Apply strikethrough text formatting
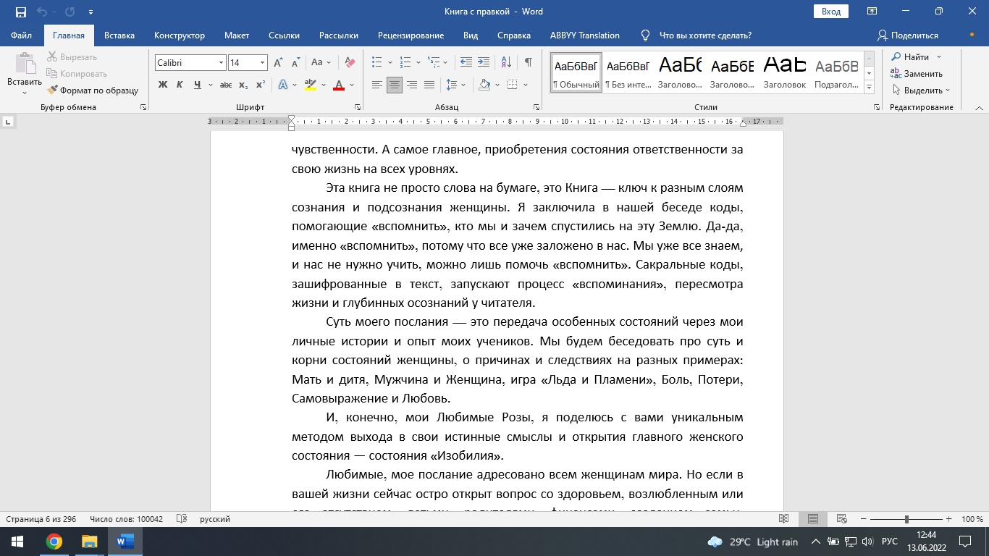This screenshot has height=556, width=989. pyautogui.click(x=225, y=85)
